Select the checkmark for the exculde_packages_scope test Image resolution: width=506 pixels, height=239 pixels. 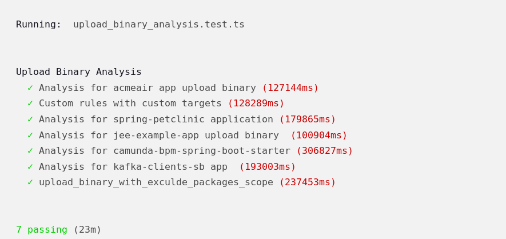(30, 182)
